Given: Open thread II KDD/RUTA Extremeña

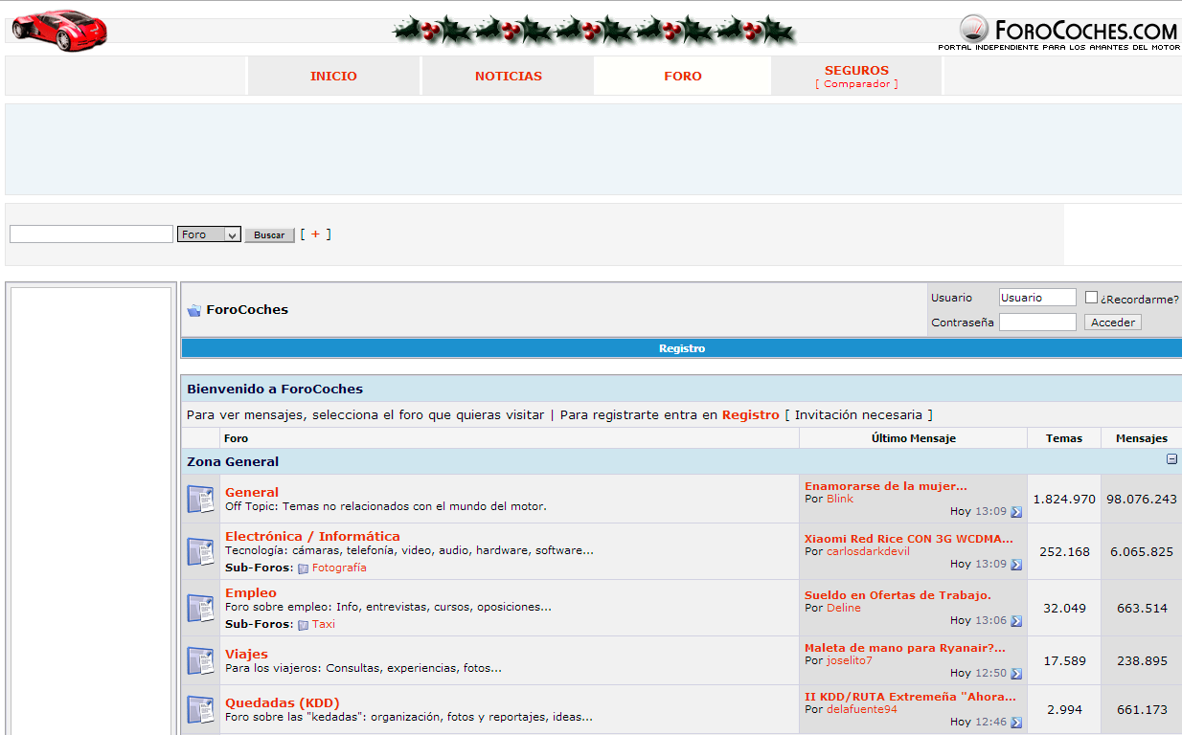Looking at the screenshot, I should point(910,697).
